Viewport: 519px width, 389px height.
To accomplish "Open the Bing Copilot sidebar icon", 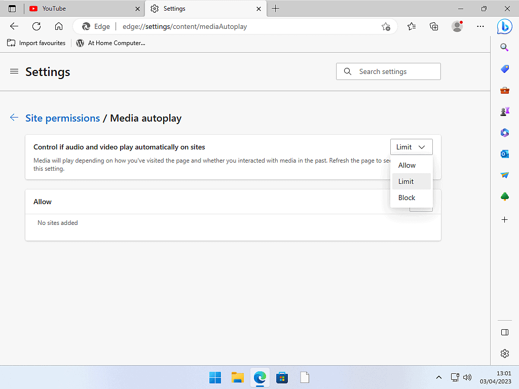I will click(x=504, y=26).
